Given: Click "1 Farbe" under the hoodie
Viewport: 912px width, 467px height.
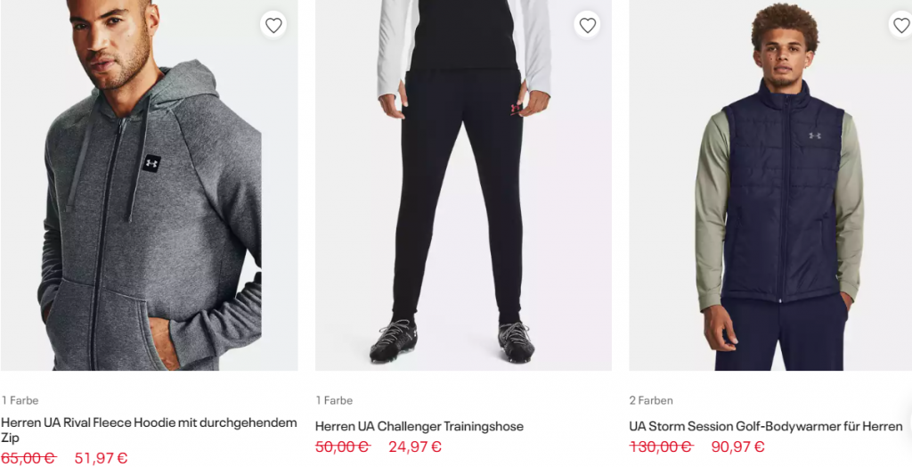Looking at the screenshot, I should [x=20, y=400].
